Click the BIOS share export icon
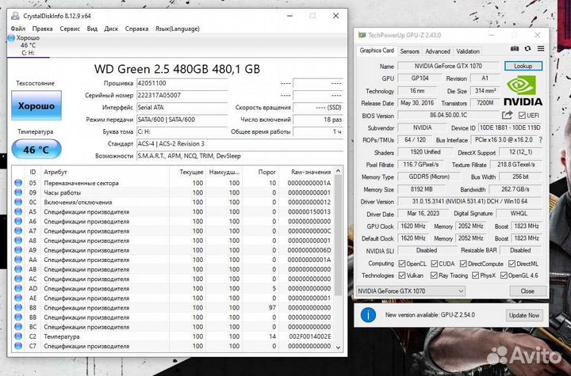This screenshot has width=571, height=376. (507, 116)
